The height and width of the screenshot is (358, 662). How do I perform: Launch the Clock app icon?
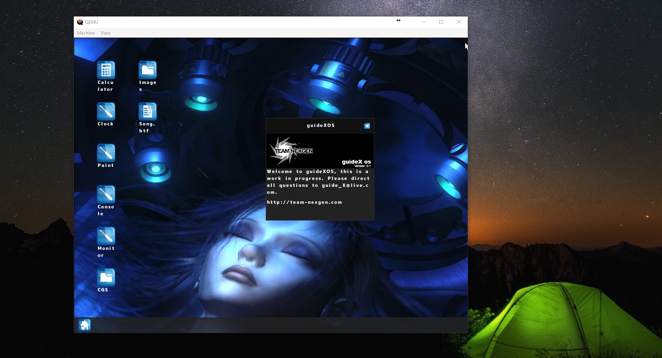[x=106, y=112]
